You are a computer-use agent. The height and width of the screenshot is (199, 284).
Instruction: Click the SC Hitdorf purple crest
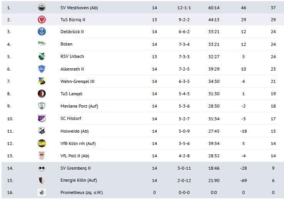[42, 118]
